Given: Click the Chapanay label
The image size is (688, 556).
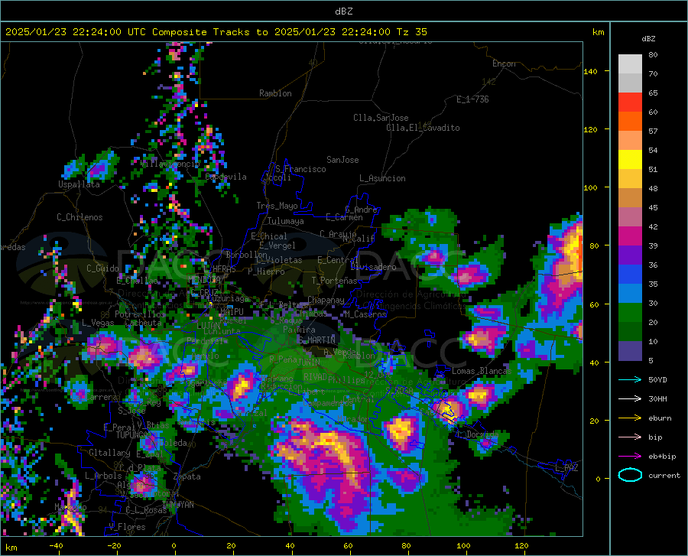Looking at the screenshot, I should click(326, 300).
